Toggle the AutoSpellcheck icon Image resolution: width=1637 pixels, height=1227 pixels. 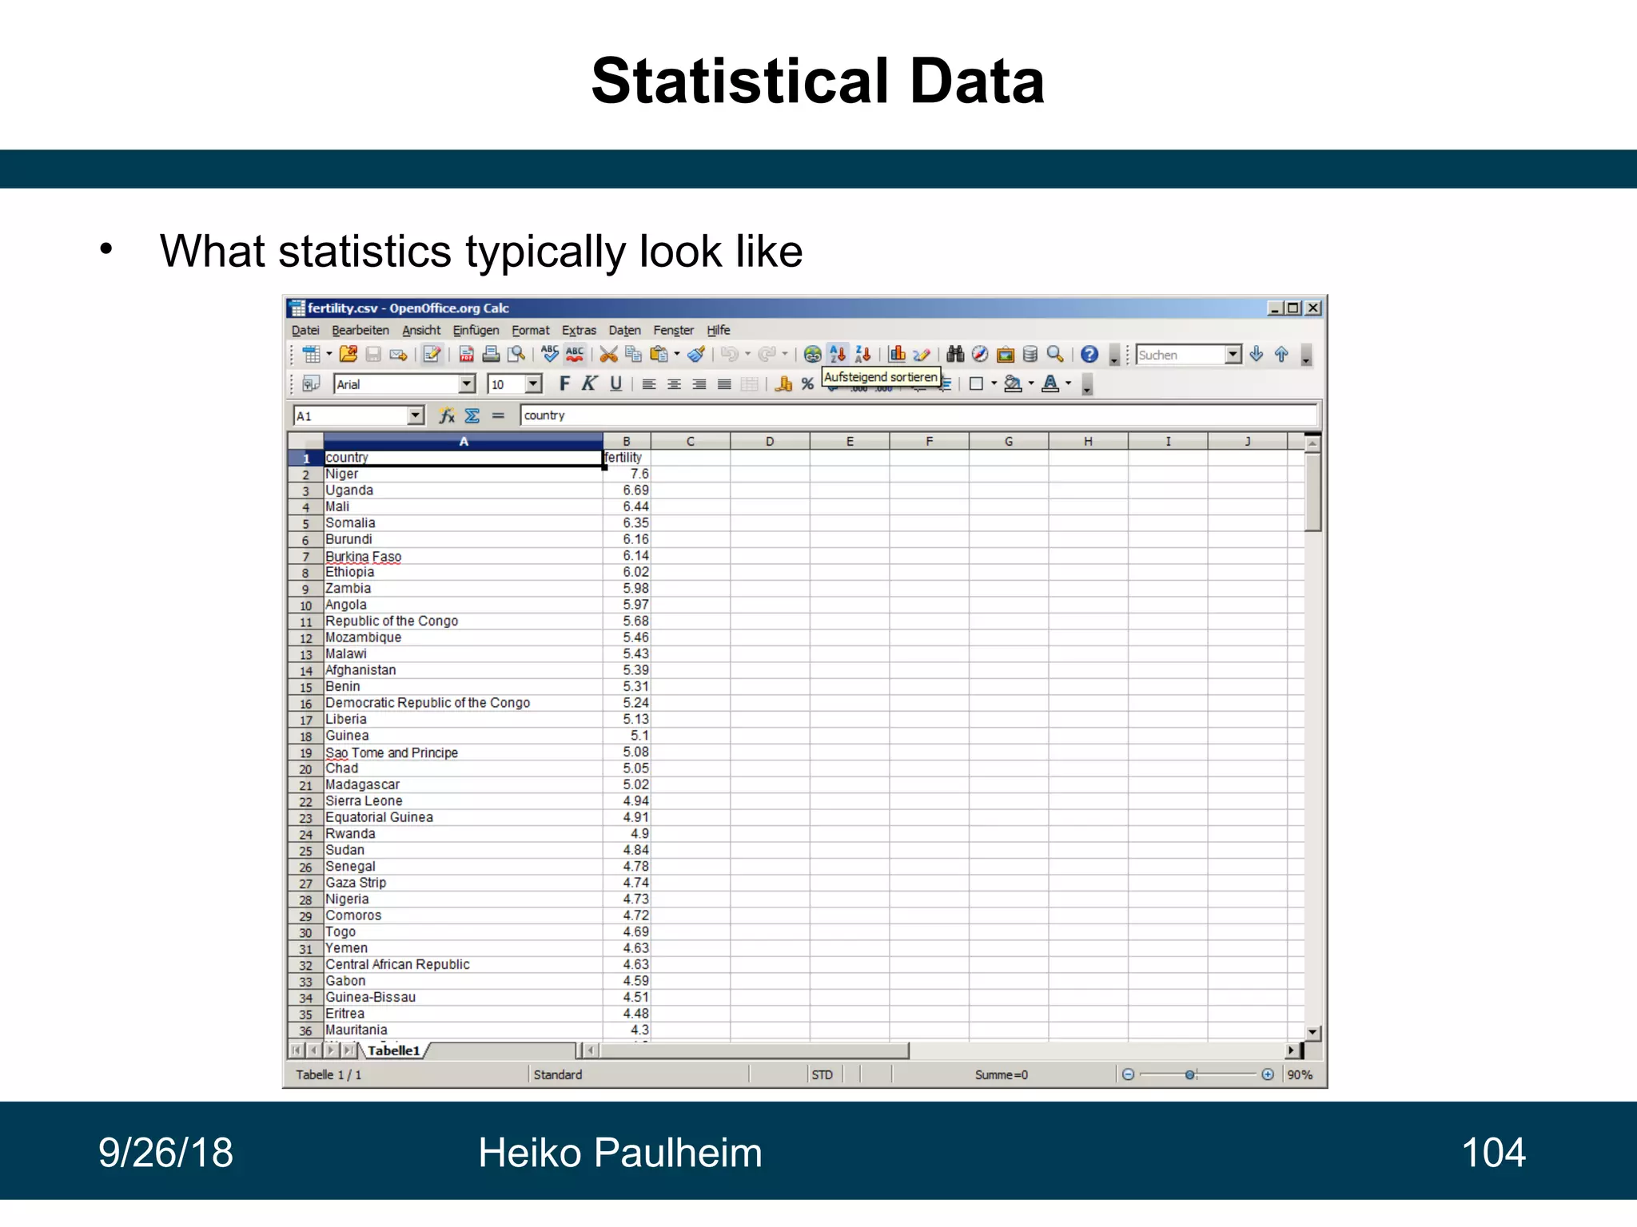[x=575, y=355]
